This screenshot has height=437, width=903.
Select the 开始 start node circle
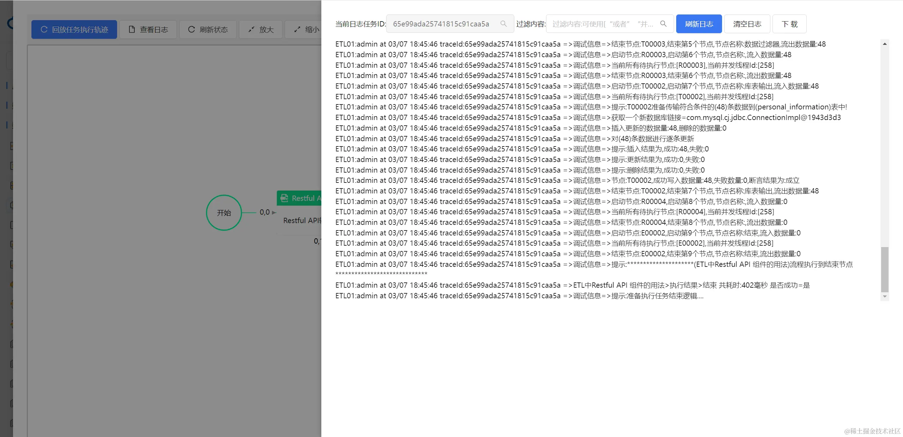point(224,212)
